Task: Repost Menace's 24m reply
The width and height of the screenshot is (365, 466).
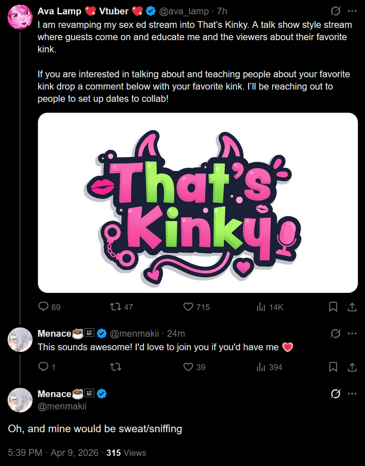Action: [115, 367]
